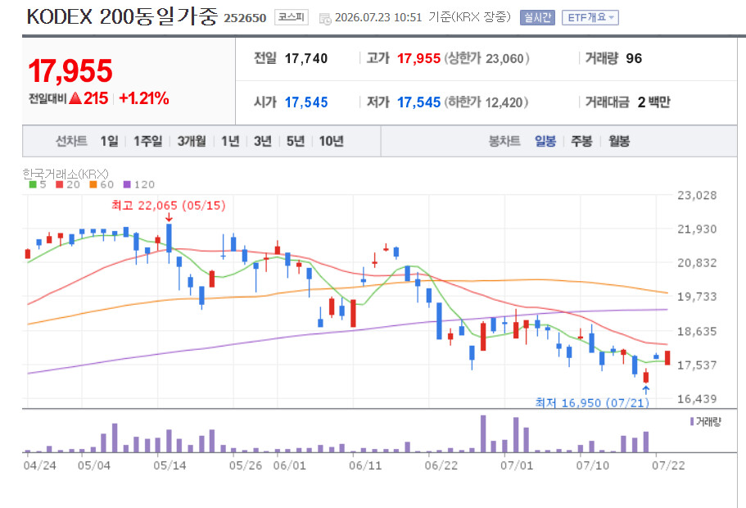Click the calendar clock icon beside the date

pos(325,19)
